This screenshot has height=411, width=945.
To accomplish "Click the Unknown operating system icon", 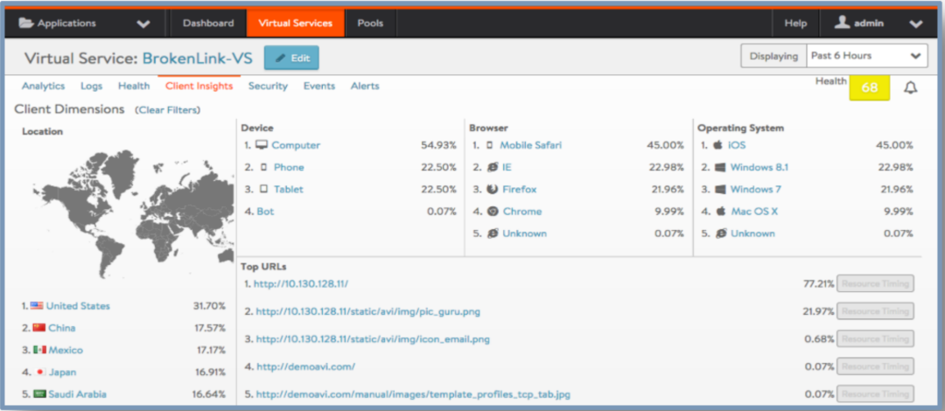I will click(720, 233).
